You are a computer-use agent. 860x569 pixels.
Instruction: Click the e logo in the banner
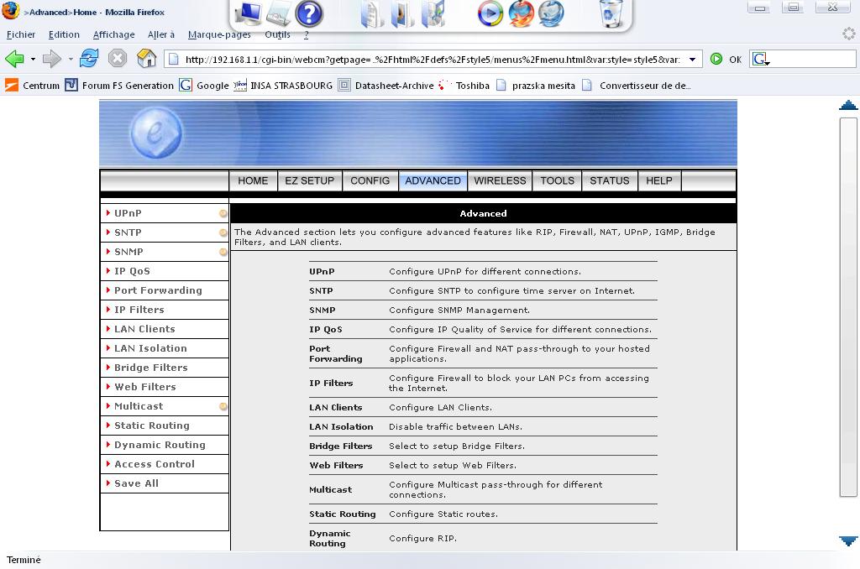tap(156, 133)
